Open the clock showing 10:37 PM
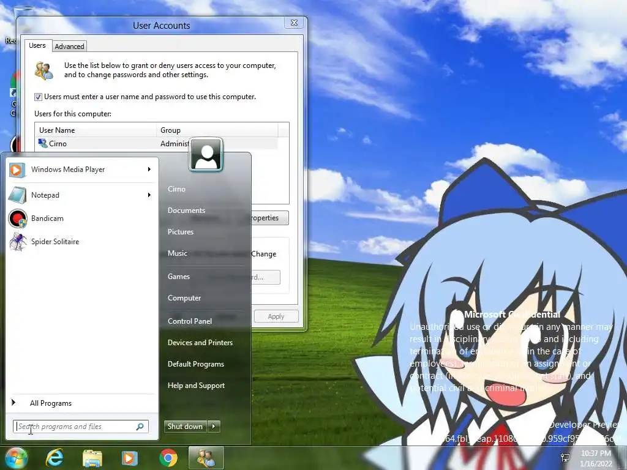 point(596,458)
